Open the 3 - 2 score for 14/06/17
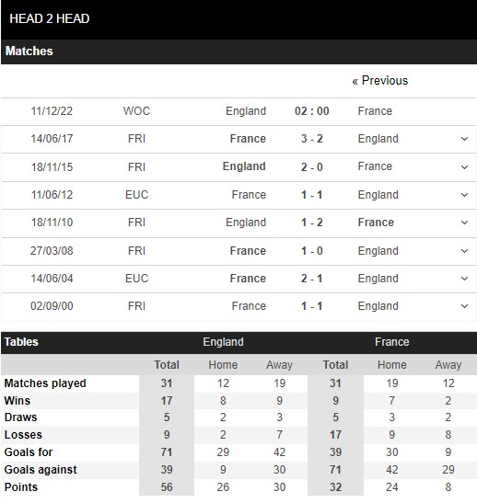Viewport: 477px width, 503px height. 312,139
